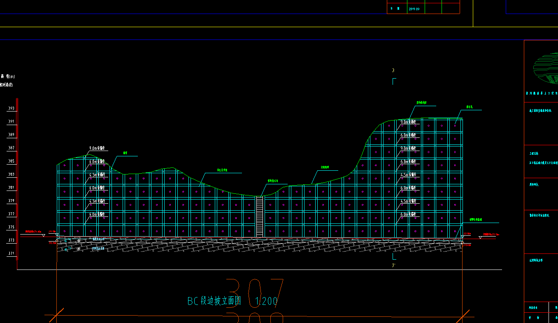The image size is (558, 323).
Task: Click the lowest 6.0m长锚杆 label on the left slope
Action: [x=97, y=214]
